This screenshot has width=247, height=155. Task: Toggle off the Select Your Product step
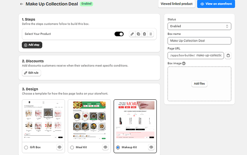[x=119, y=34]
